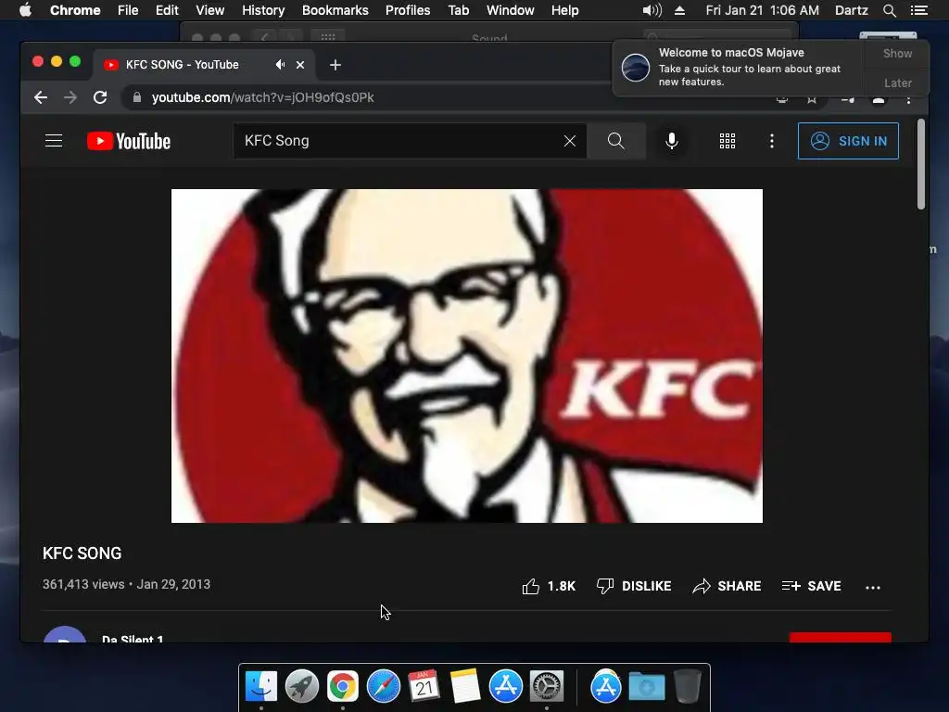Open the YouTube guide hamburger menu
The width and height of the screenshot is (949, 712).
[54, 141]
